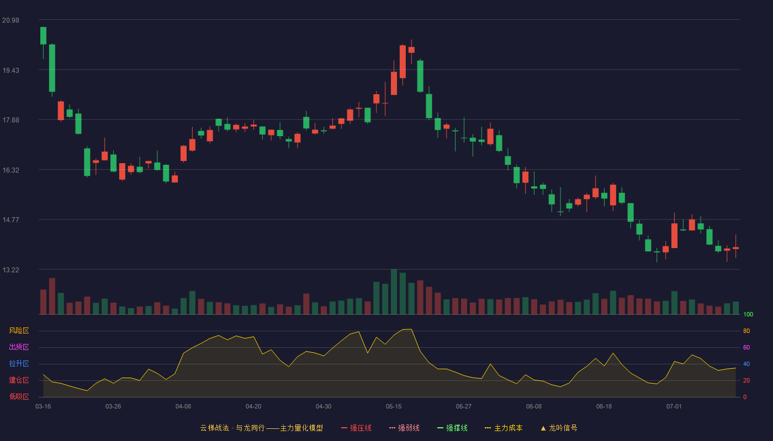Toggle the 龙吟信号 legend entry
773x441 pixels.
[x=559, y=428]
